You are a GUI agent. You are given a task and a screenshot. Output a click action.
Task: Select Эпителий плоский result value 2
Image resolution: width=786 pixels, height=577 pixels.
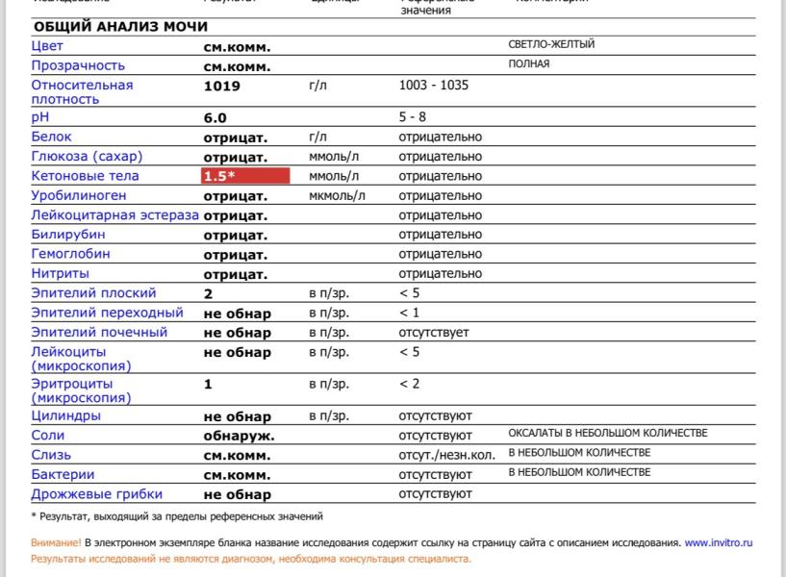(208, 294)
